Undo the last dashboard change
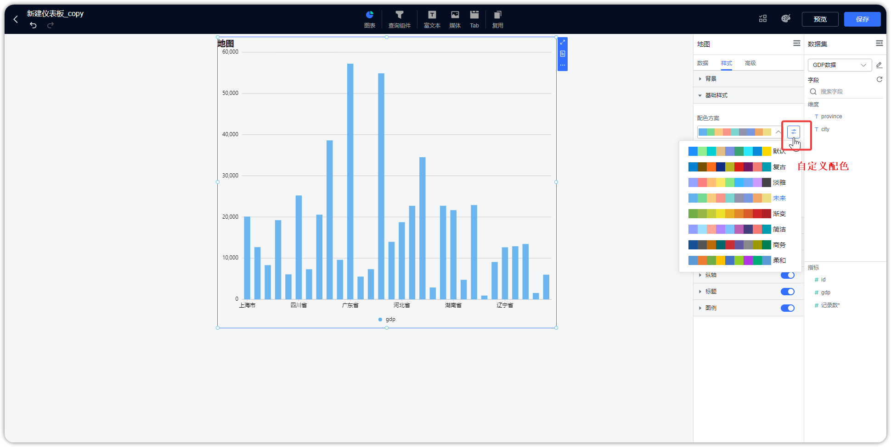Screen dimensions: 891x447 (33, 25)
